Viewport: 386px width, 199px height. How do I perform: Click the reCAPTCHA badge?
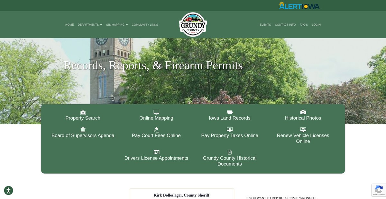(x=379, y=190)
